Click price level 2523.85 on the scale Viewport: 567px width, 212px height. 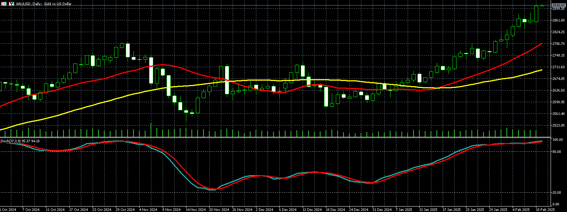point(558,126)
